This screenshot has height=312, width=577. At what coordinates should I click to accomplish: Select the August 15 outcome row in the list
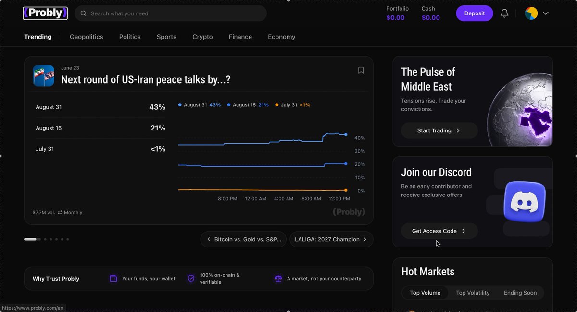click(100, 128)
